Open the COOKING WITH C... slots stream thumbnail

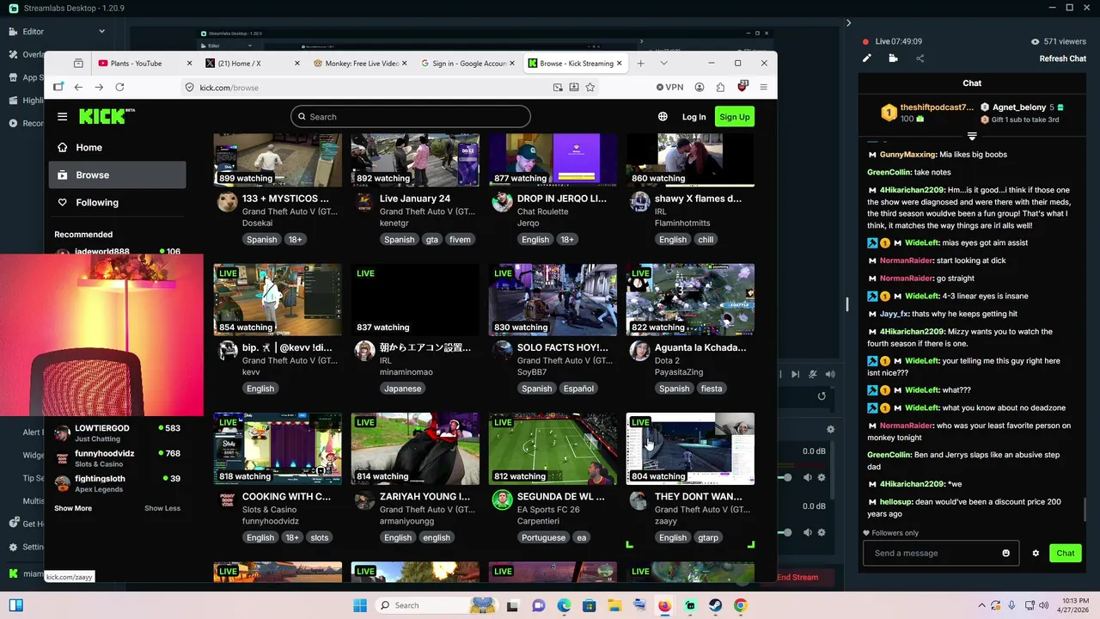point(278,449)
